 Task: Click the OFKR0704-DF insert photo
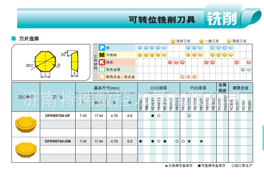(x=26, y=124)
